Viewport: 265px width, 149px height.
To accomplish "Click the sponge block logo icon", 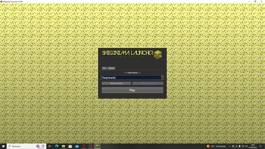I will [158, 55].
